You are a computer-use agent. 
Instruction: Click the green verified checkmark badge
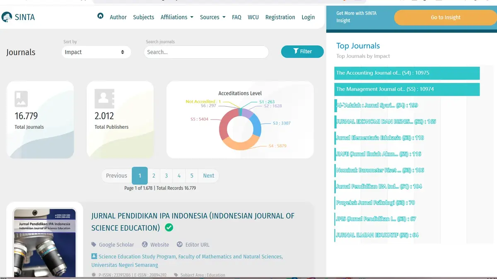[x=169, y=227]
